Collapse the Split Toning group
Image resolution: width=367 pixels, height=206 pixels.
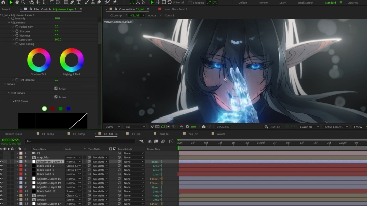point(13,44)
